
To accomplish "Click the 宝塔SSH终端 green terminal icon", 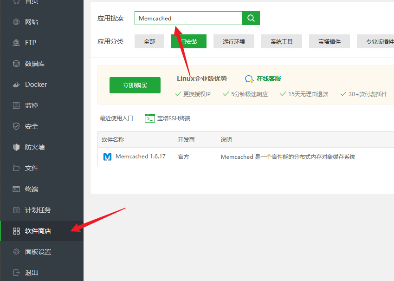I will pos(150,118).
